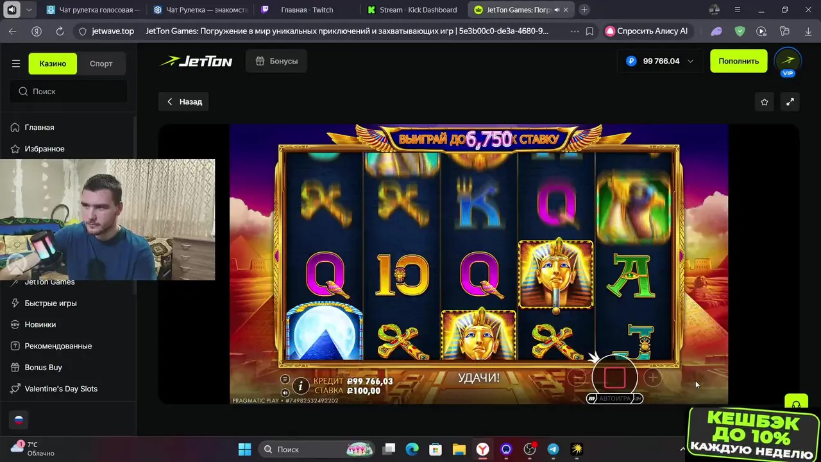Open the weather widget showing 7°C
This screenshot has width=821, height=462.
[x=32, y=449]
